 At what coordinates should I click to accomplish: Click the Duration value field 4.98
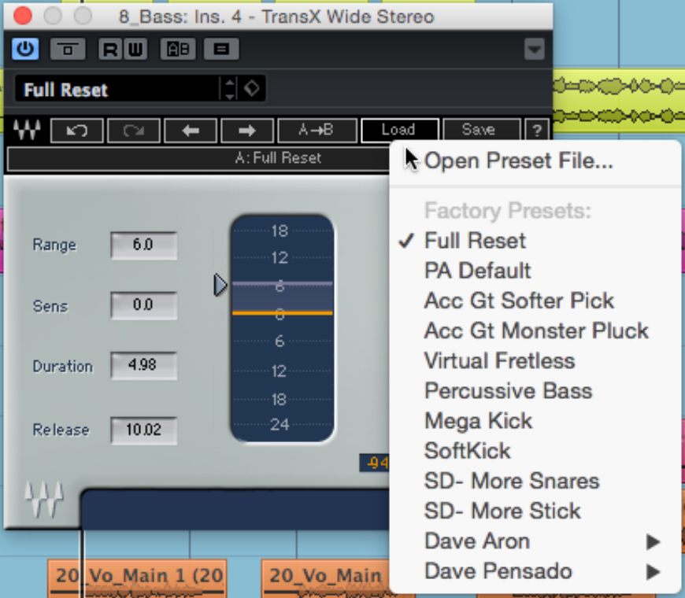[x=144, y=365]
